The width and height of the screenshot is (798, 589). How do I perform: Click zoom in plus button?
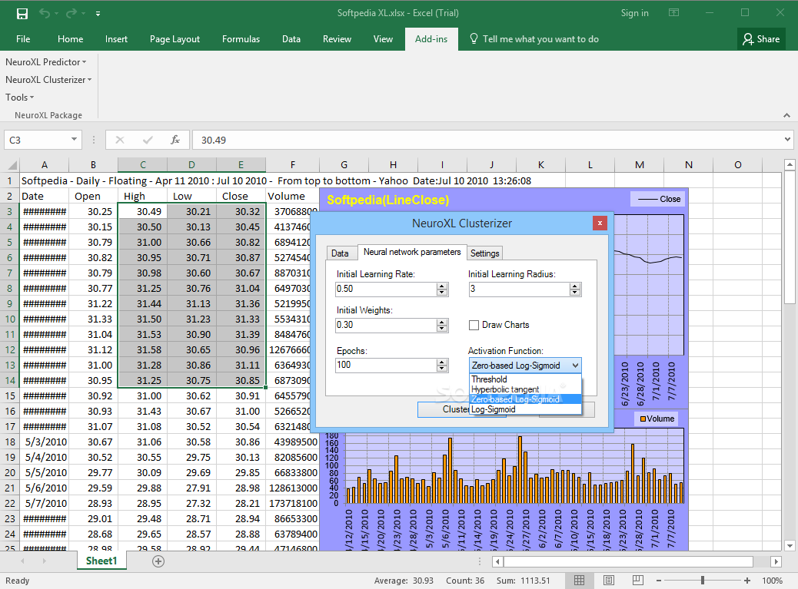point(747,581)
